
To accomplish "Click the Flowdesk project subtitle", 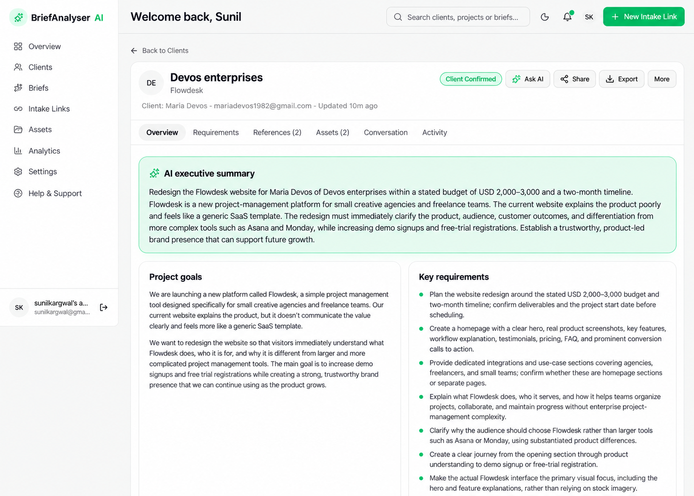I will tap(187, 90).
